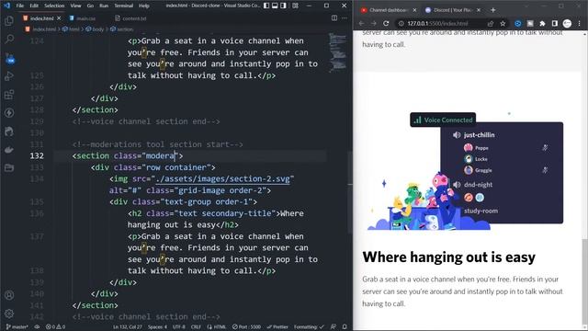This screenshot has height=331, width=588.
Task: Change CRLF line ending setting
Action: click(196, 327)
